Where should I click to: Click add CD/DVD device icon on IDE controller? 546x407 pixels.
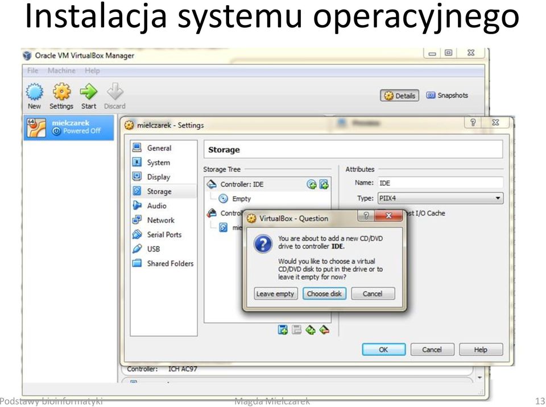tap(312, 185)
